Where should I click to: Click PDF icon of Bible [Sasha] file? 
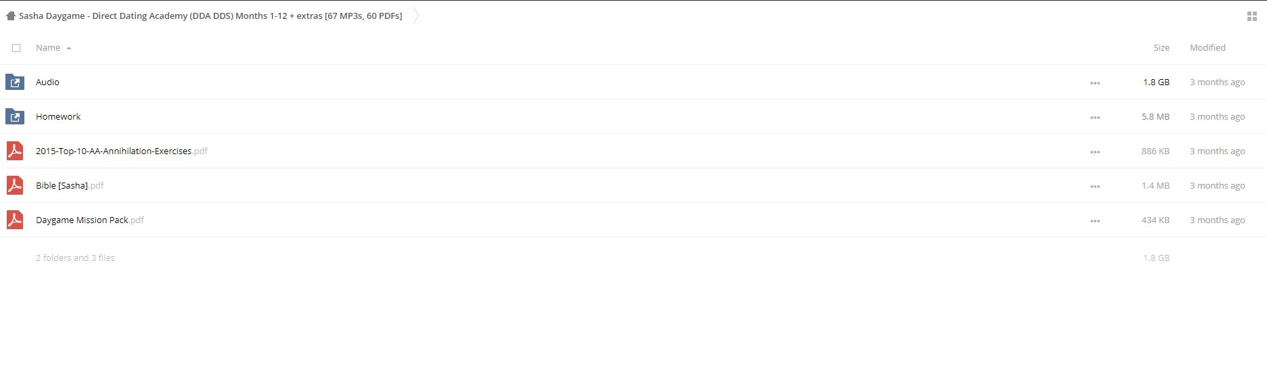coord(15,185)
